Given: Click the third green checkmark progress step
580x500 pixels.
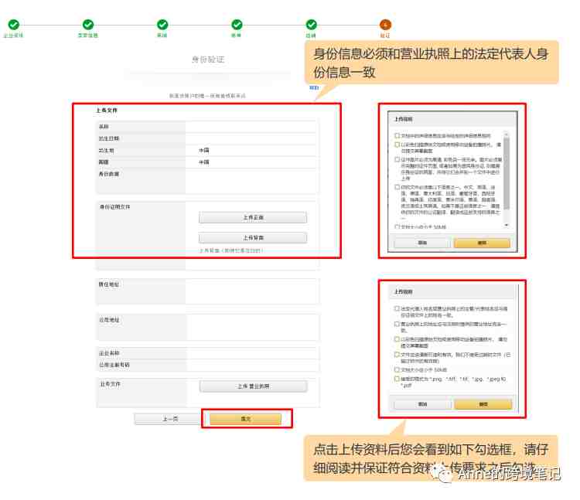Looking at the screenshot, I should 162,25.
